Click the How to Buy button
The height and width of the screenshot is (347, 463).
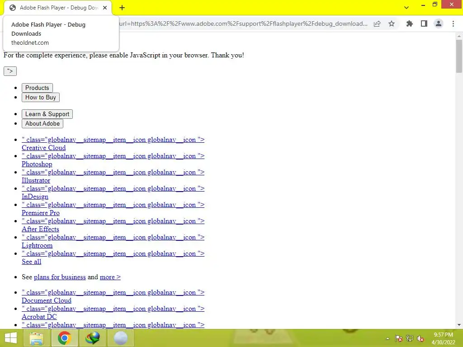click(40, 98)
